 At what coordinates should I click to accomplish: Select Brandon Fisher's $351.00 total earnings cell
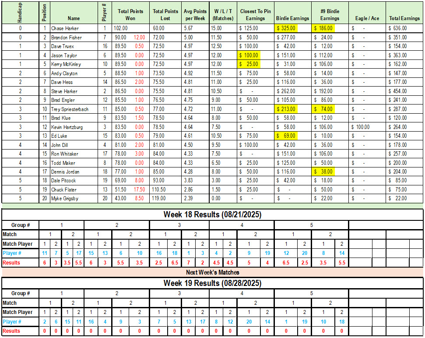pyautogui.click(x=404, y=38)
